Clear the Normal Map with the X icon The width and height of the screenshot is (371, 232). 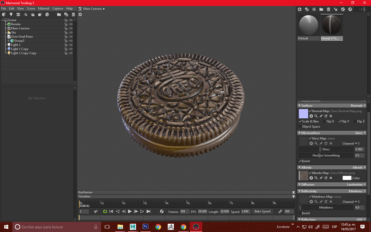click(x=331, y=116)
